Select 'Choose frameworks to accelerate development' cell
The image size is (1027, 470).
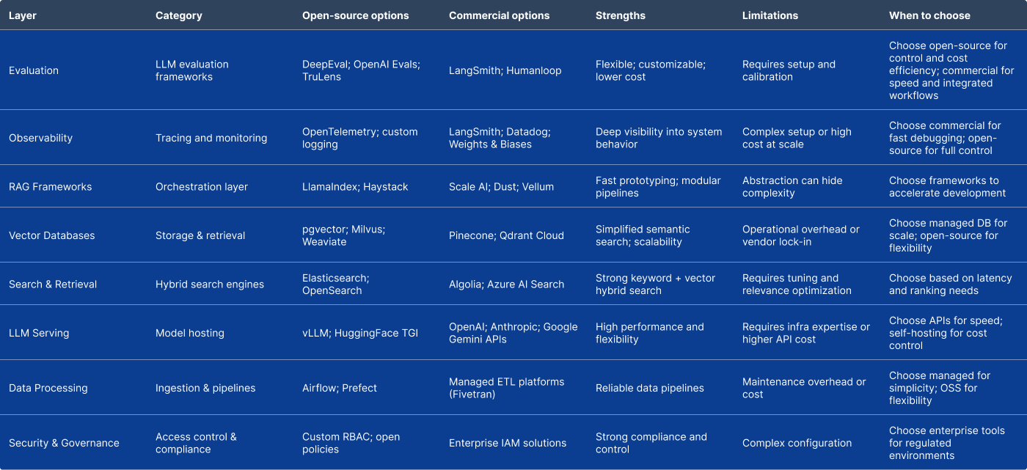[947, 187]
